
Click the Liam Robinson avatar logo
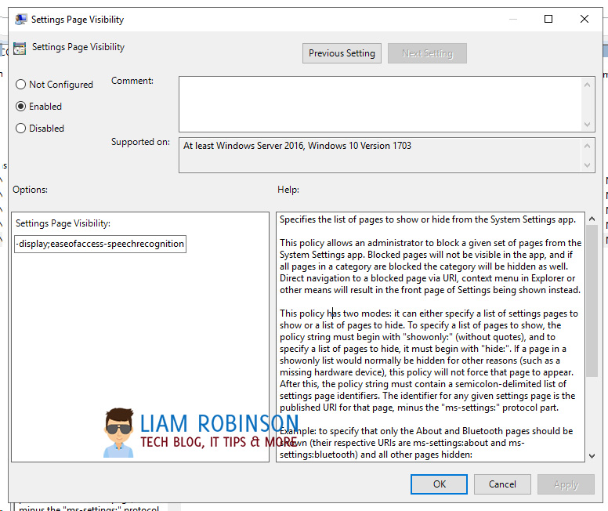coord(118,433)
